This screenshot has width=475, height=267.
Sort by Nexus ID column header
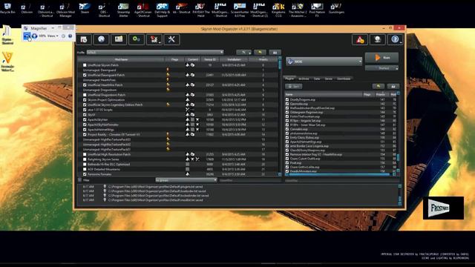209,59
